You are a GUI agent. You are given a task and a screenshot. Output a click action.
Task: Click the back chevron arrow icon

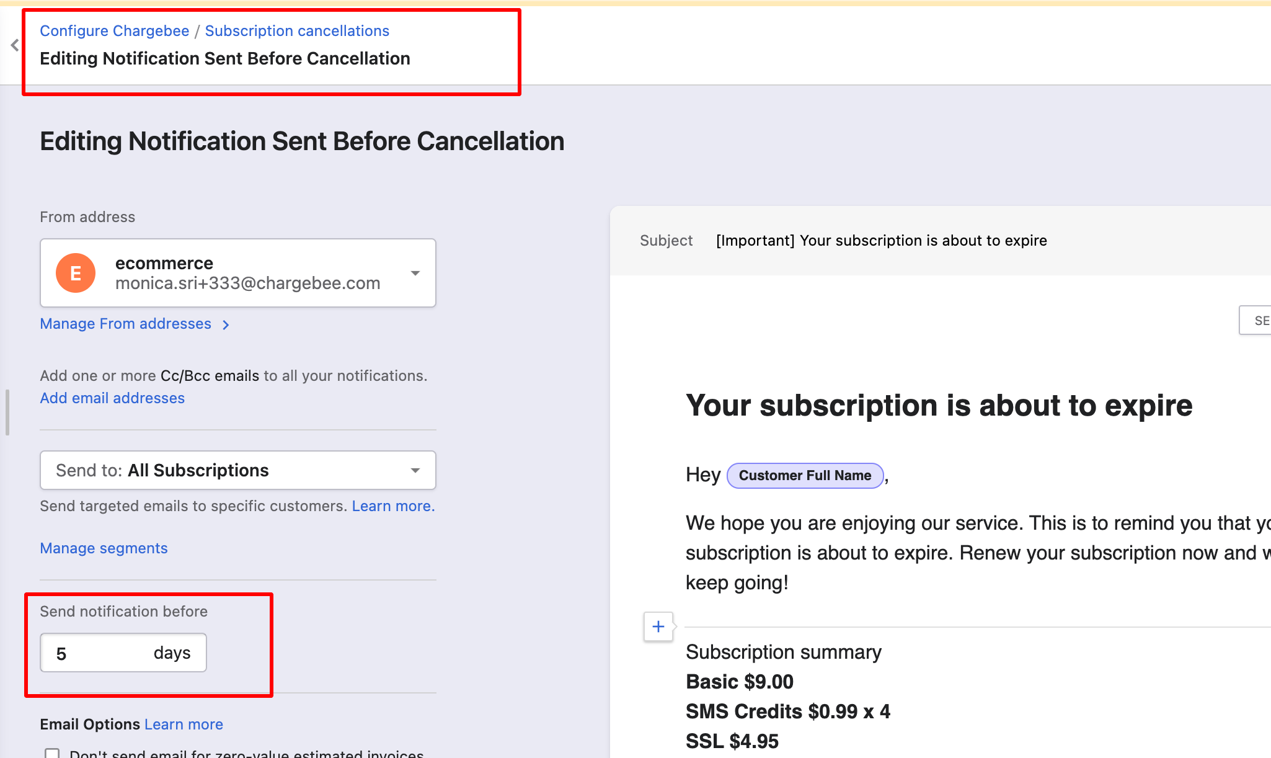pos(15,45)
